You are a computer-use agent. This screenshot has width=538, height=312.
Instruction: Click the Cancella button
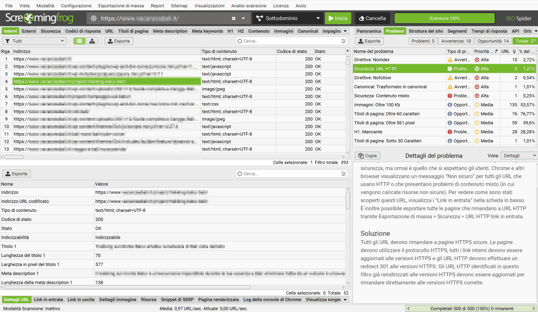tap(373, 18)
